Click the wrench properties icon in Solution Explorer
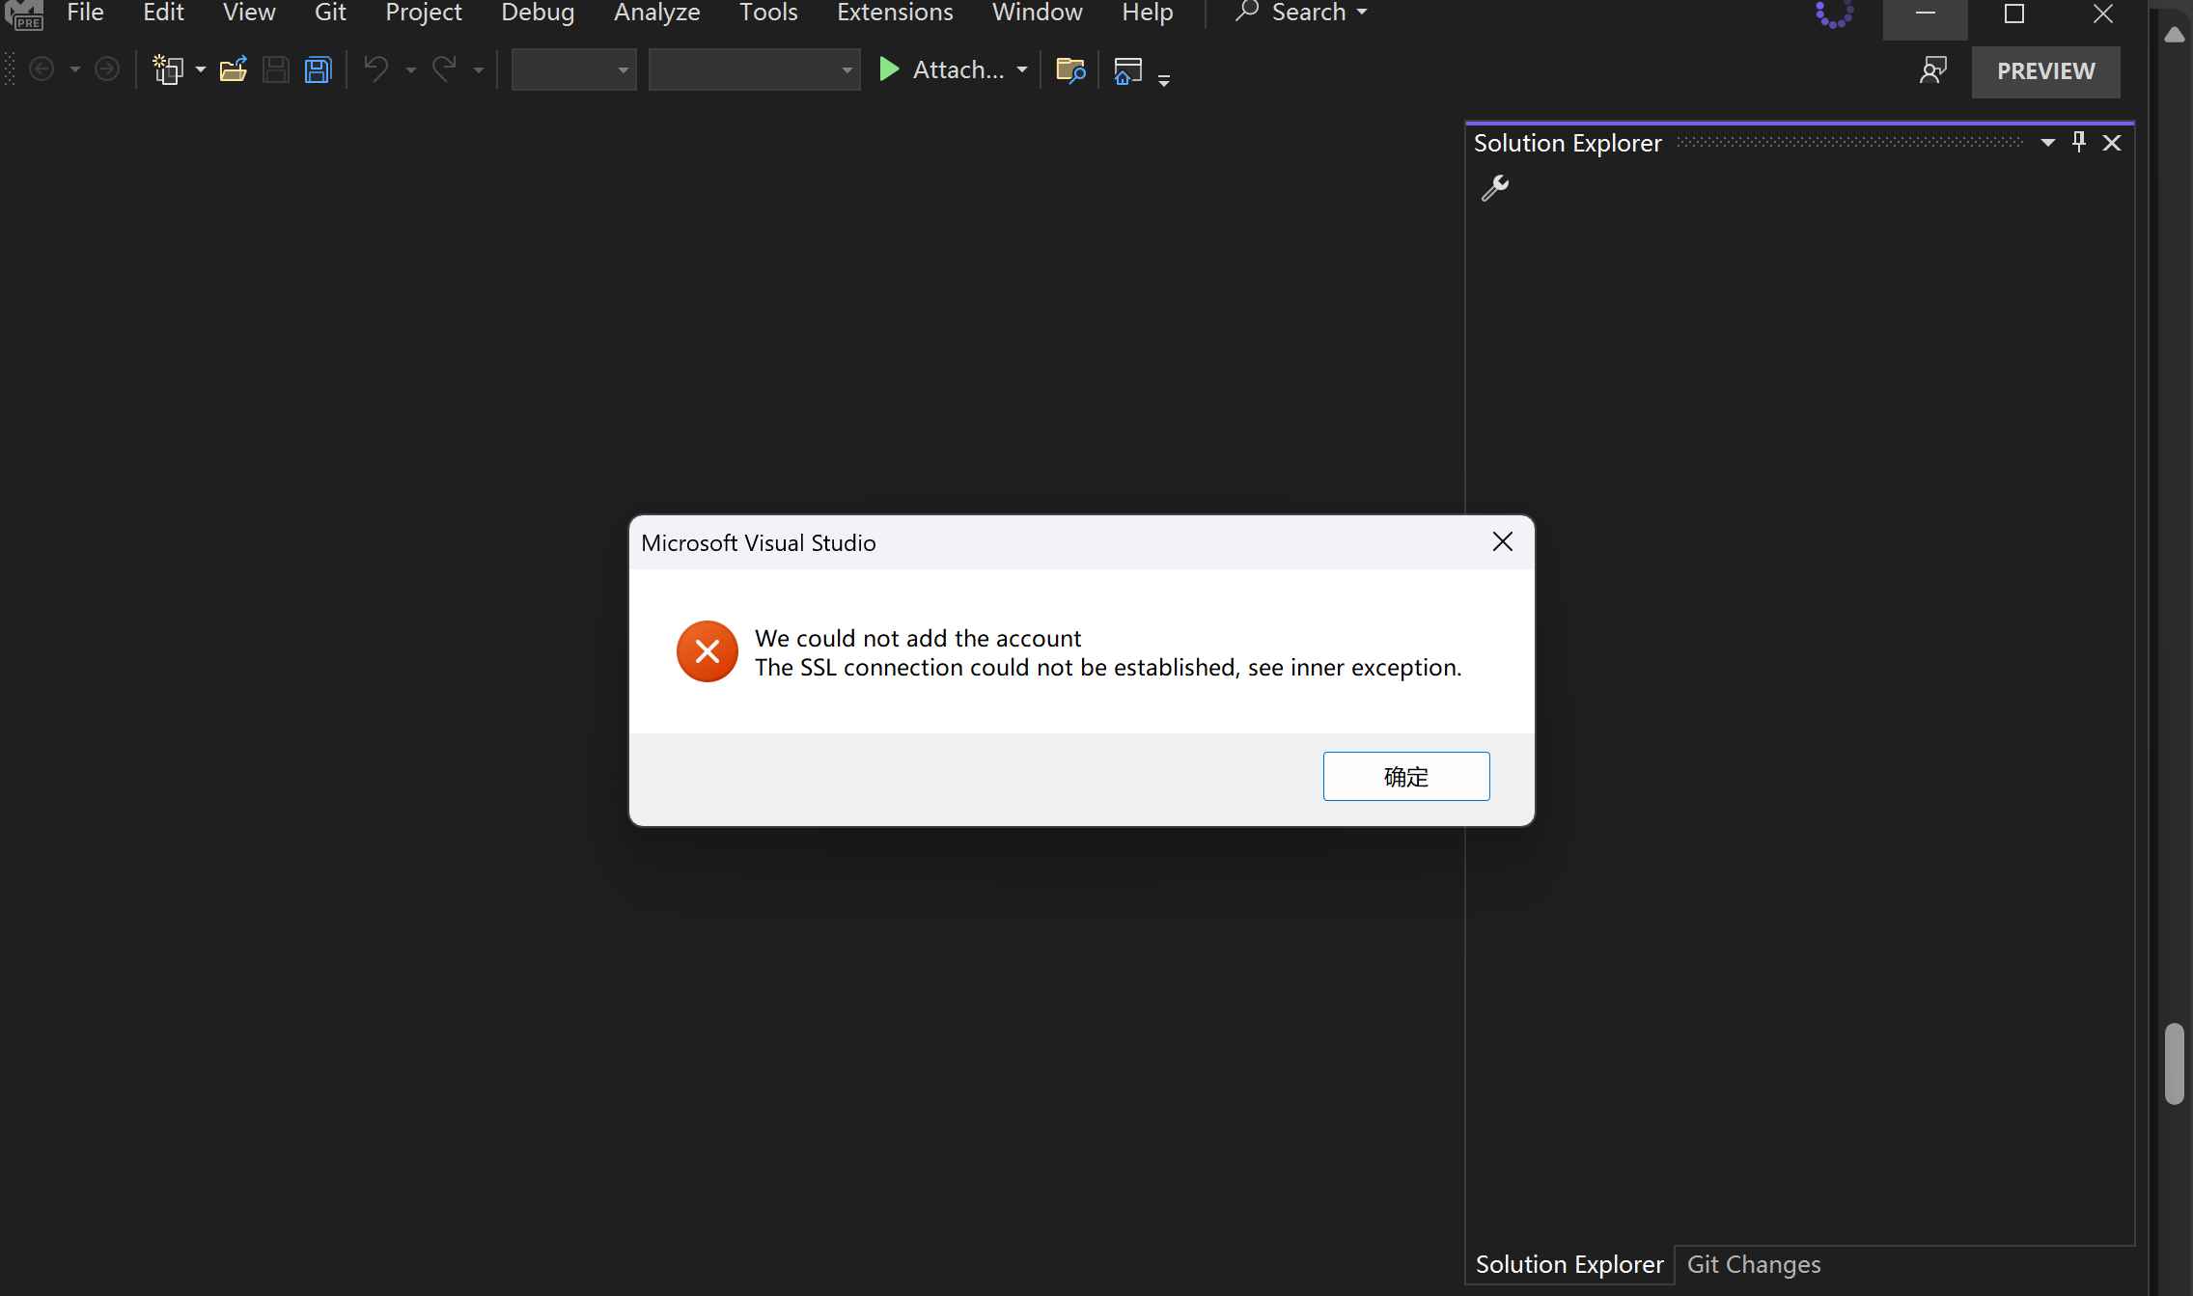Screen dimensions: 2193x1296 1495,187
